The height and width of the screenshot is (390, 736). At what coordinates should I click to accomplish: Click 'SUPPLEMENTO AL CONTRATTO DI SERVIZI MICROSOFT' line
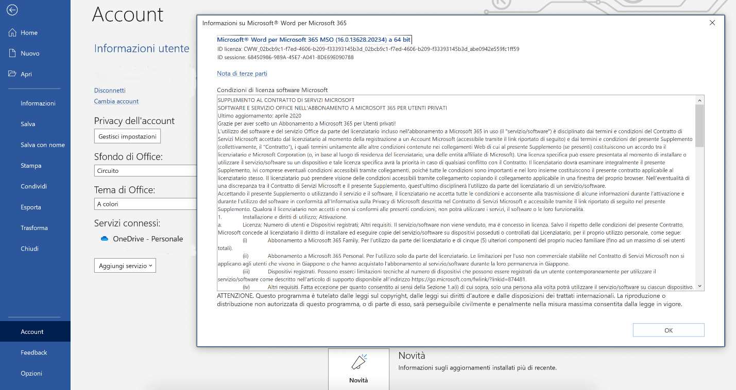[286, 100]
